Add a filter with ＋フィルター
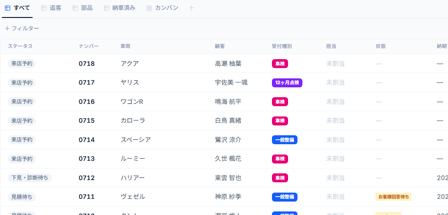 22,28
